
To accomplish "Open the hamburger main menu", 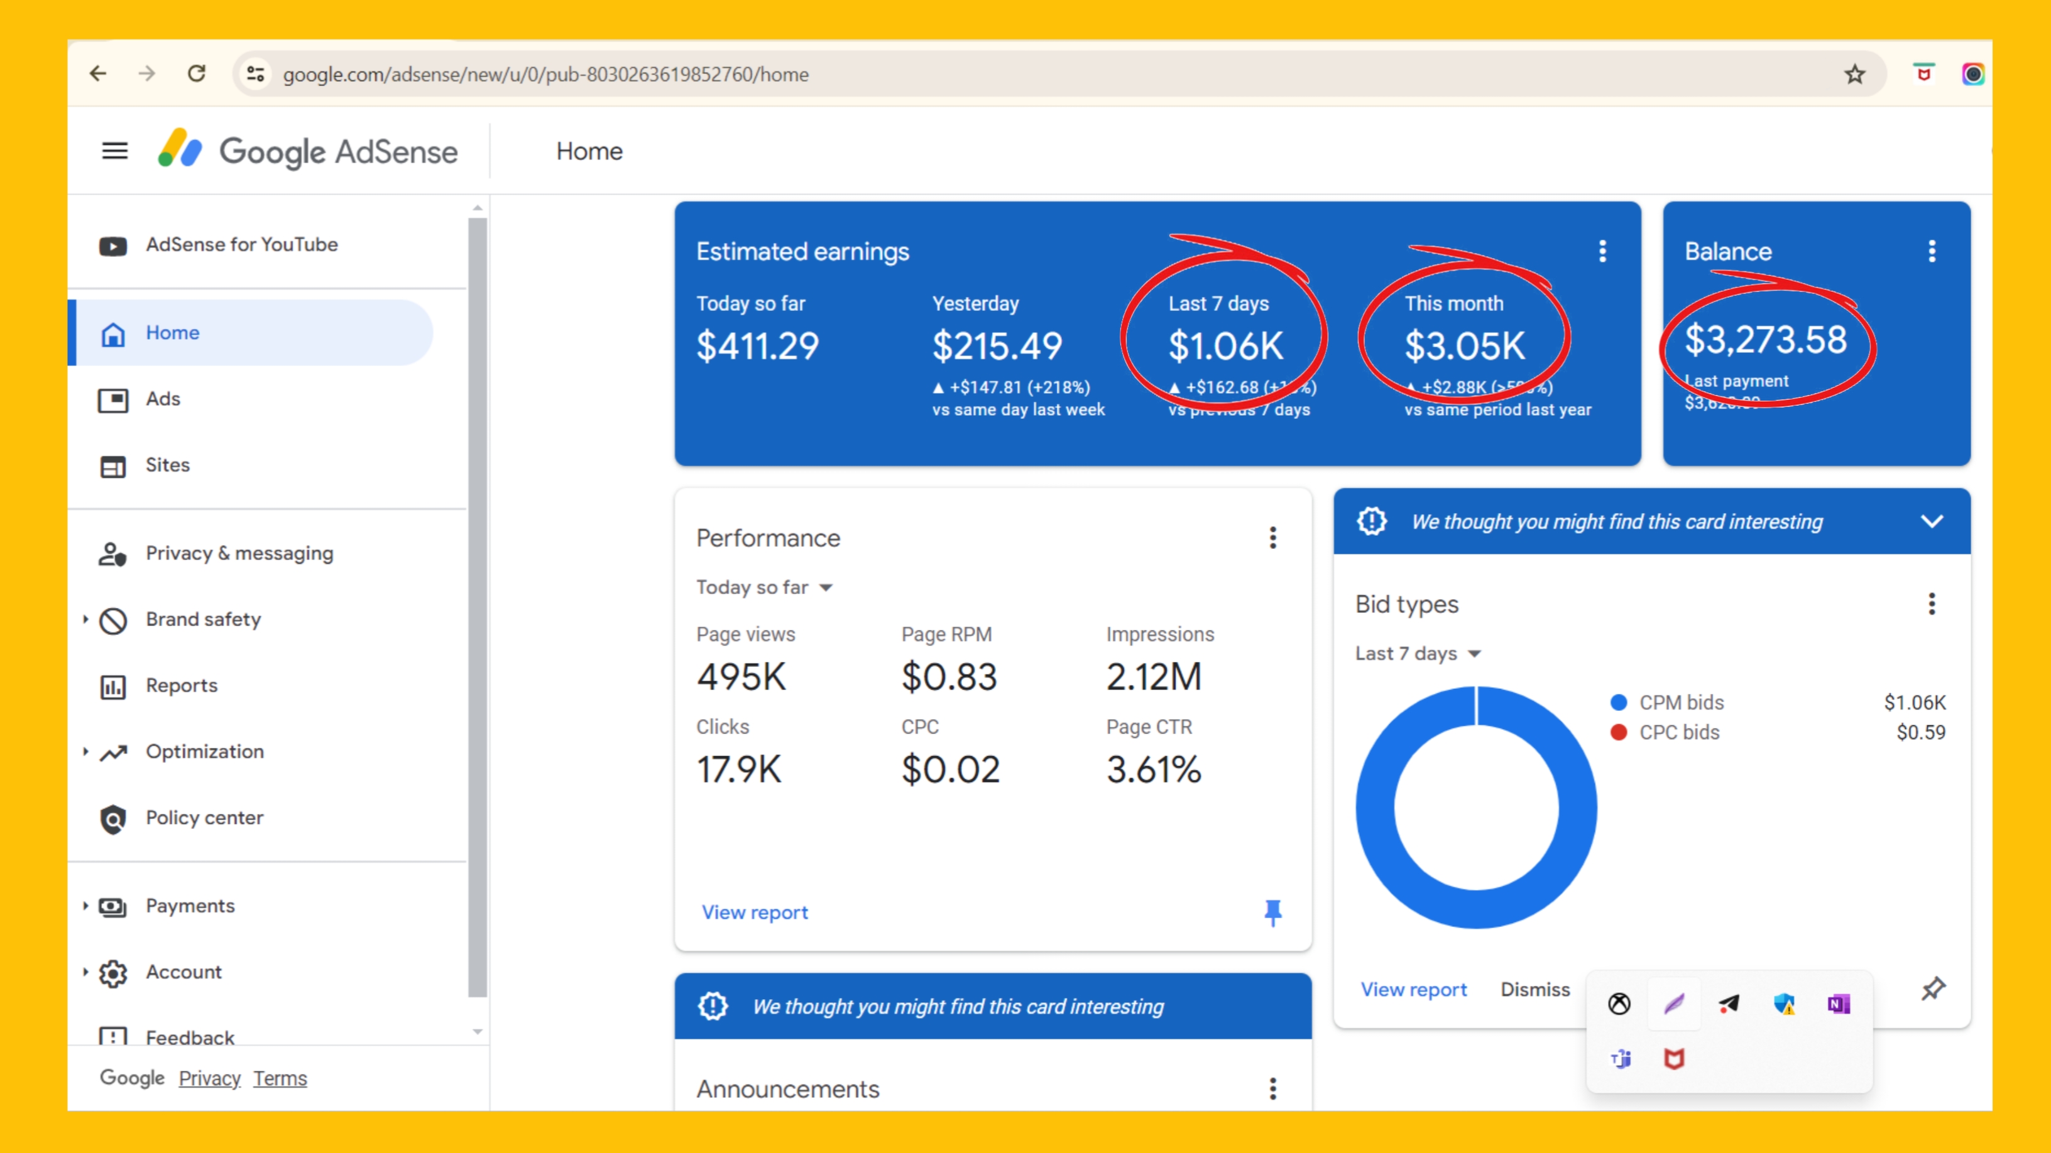I will [x=114, y=150].
